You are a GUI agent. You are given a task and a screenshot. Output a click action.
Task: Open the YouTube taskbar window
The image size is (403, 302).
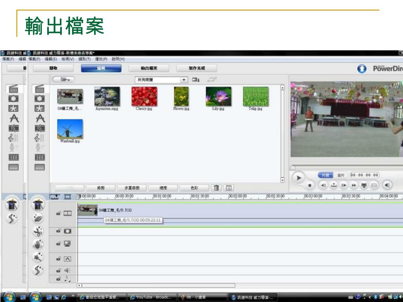tap(152, 297)
